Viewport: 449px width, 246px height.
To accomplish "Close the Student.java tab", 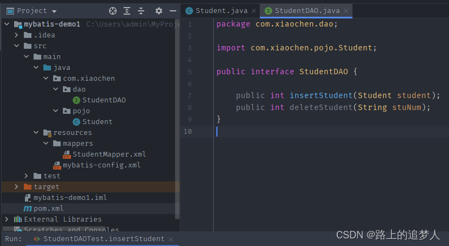I will click(x=254, y=11).
